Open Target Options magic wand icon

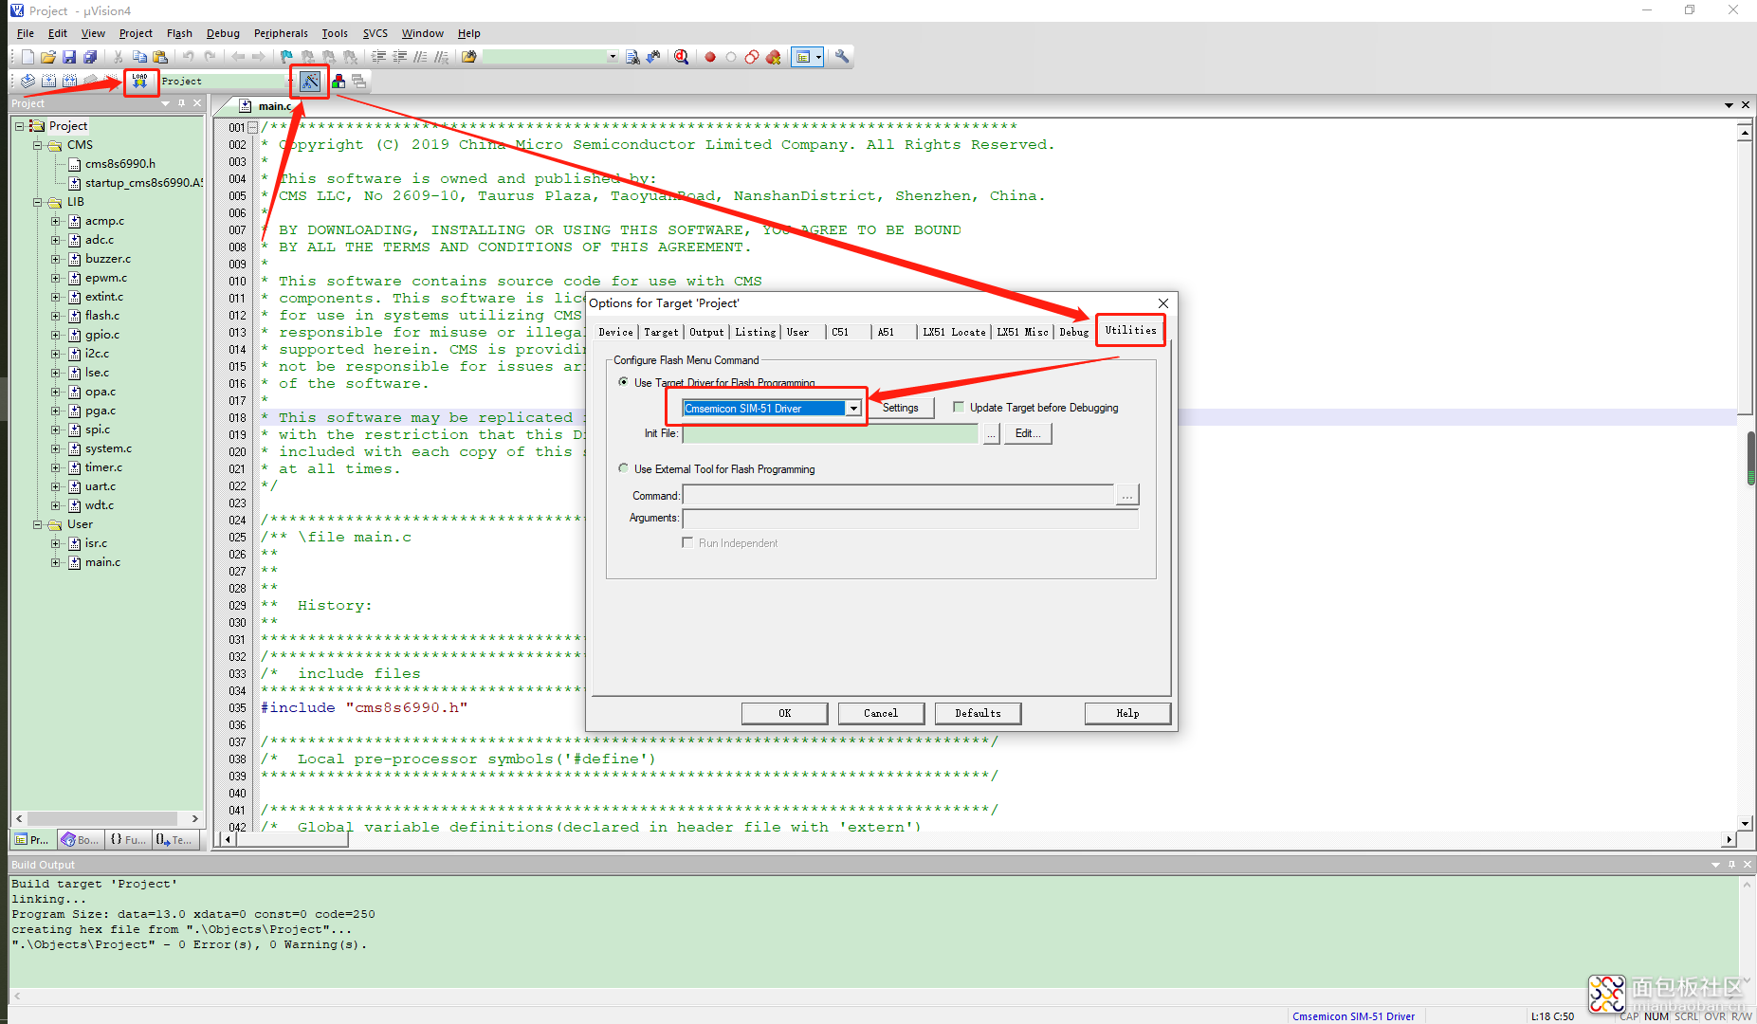(310, 82)
